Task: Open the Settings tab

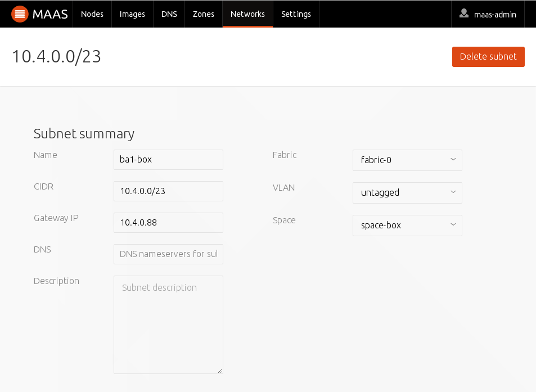Action: 296,14
